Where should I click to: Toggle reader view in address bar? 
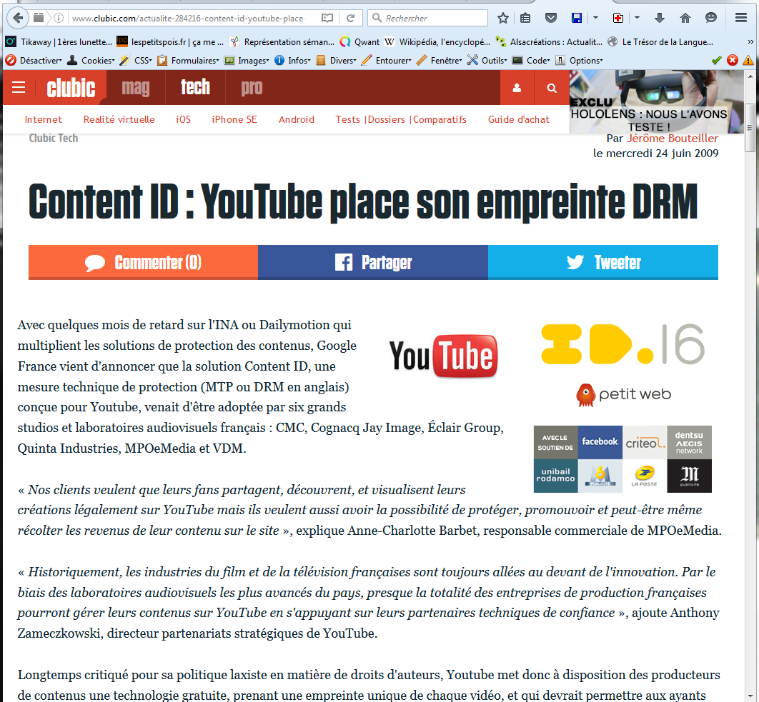click(327, 19)
